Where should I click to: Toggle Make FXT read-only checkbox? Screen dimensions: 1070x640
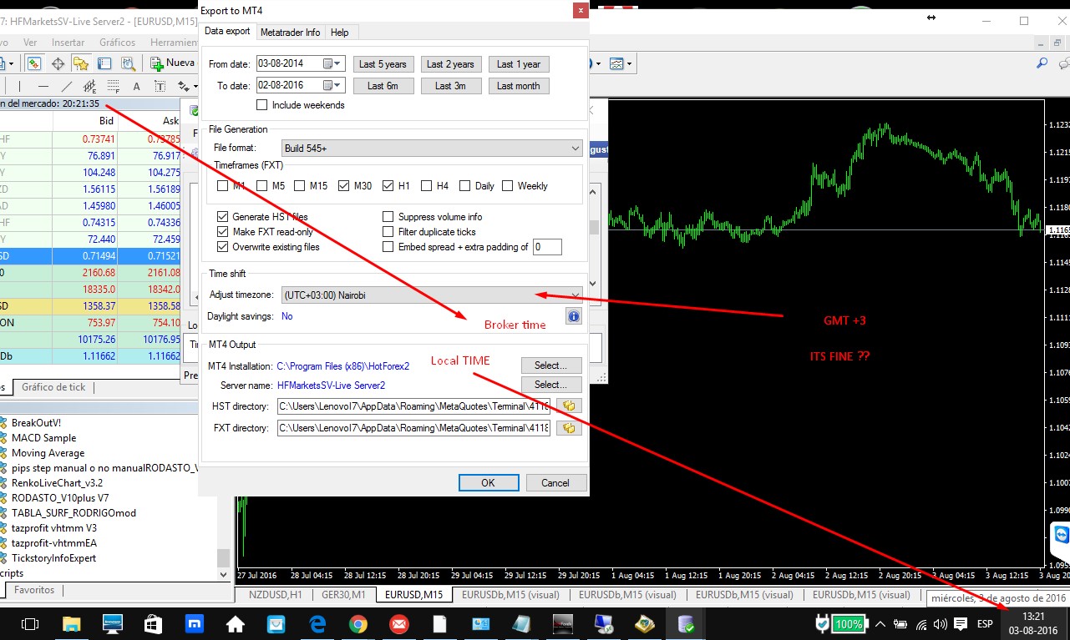[223, 232]
